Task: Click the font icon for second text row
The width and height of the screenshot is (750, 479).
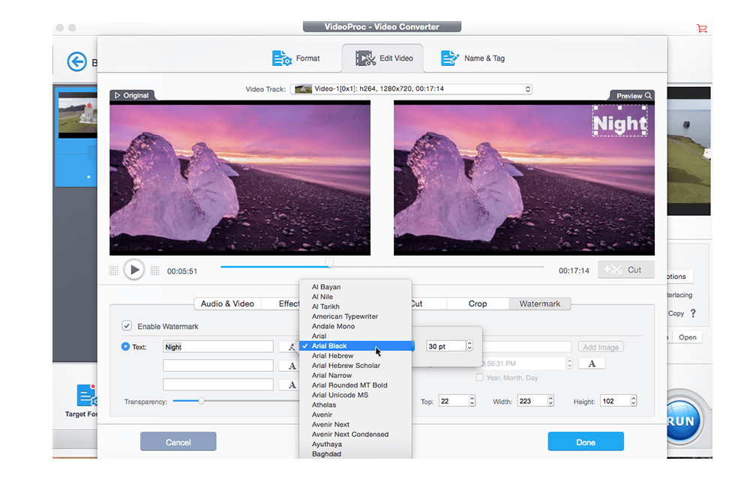Action: tap(291, 366)
